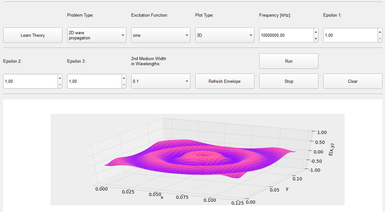
Task: Open the Plot Type 3D dropdown
Action: 225,35
